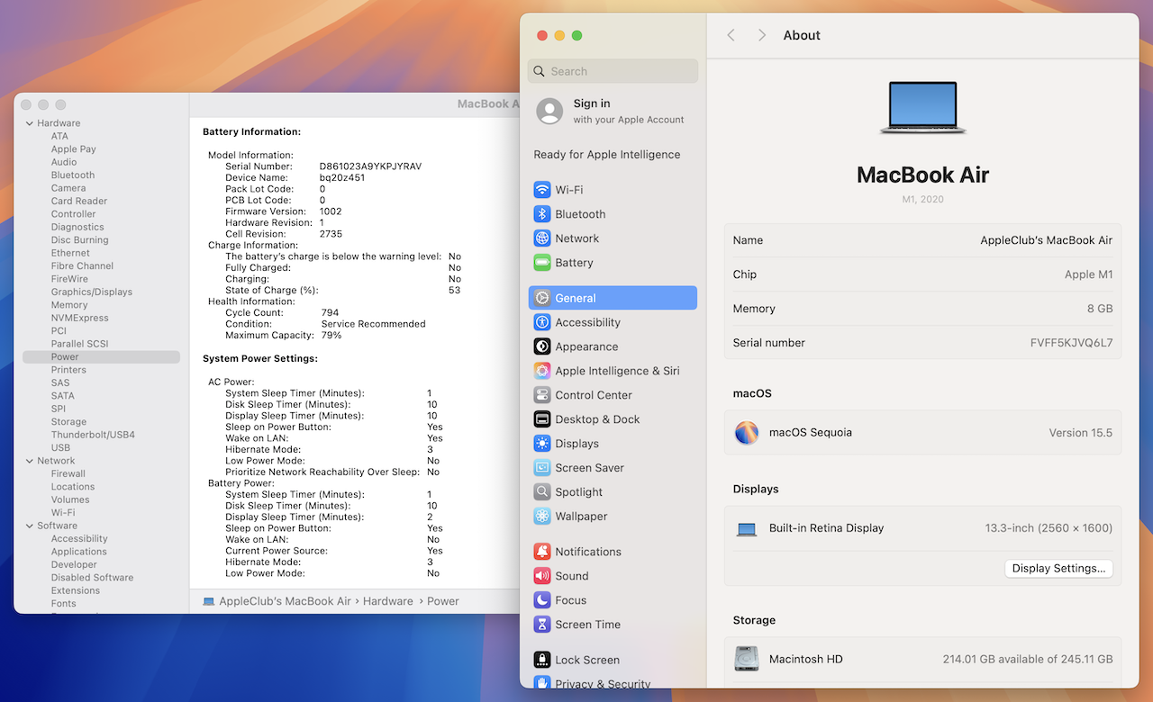Select USB in System Information Hardware list
Image resolution: width=1153 pixels, height=702 pixels.
[60, 447]
